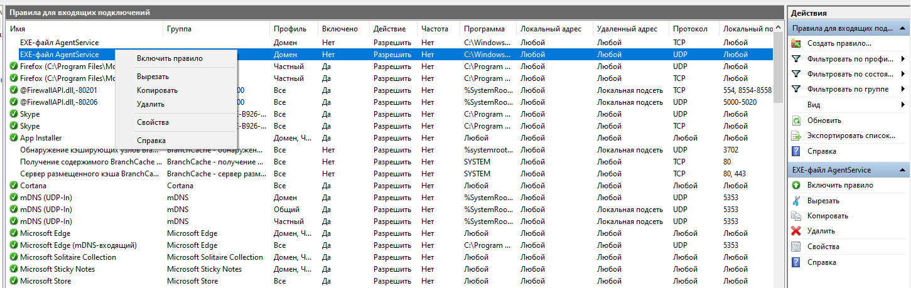Choose Включить правило in the context menu

pos(170,58)
